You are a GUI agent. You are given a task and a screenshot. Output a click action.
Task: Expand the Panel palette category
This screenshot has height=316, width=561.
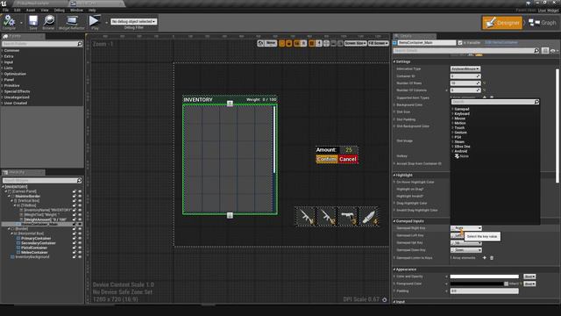pos(2,80)
